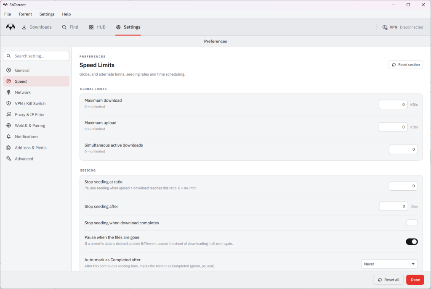431x289 pixels.
Task: Open the Help menu
Action: tap(66, 14)
